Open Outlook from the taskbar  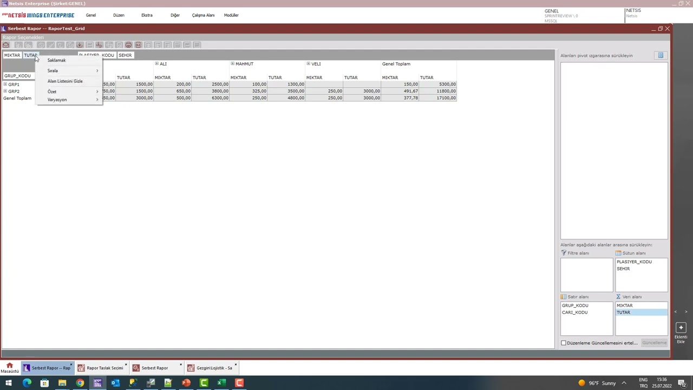coord(115,383)
